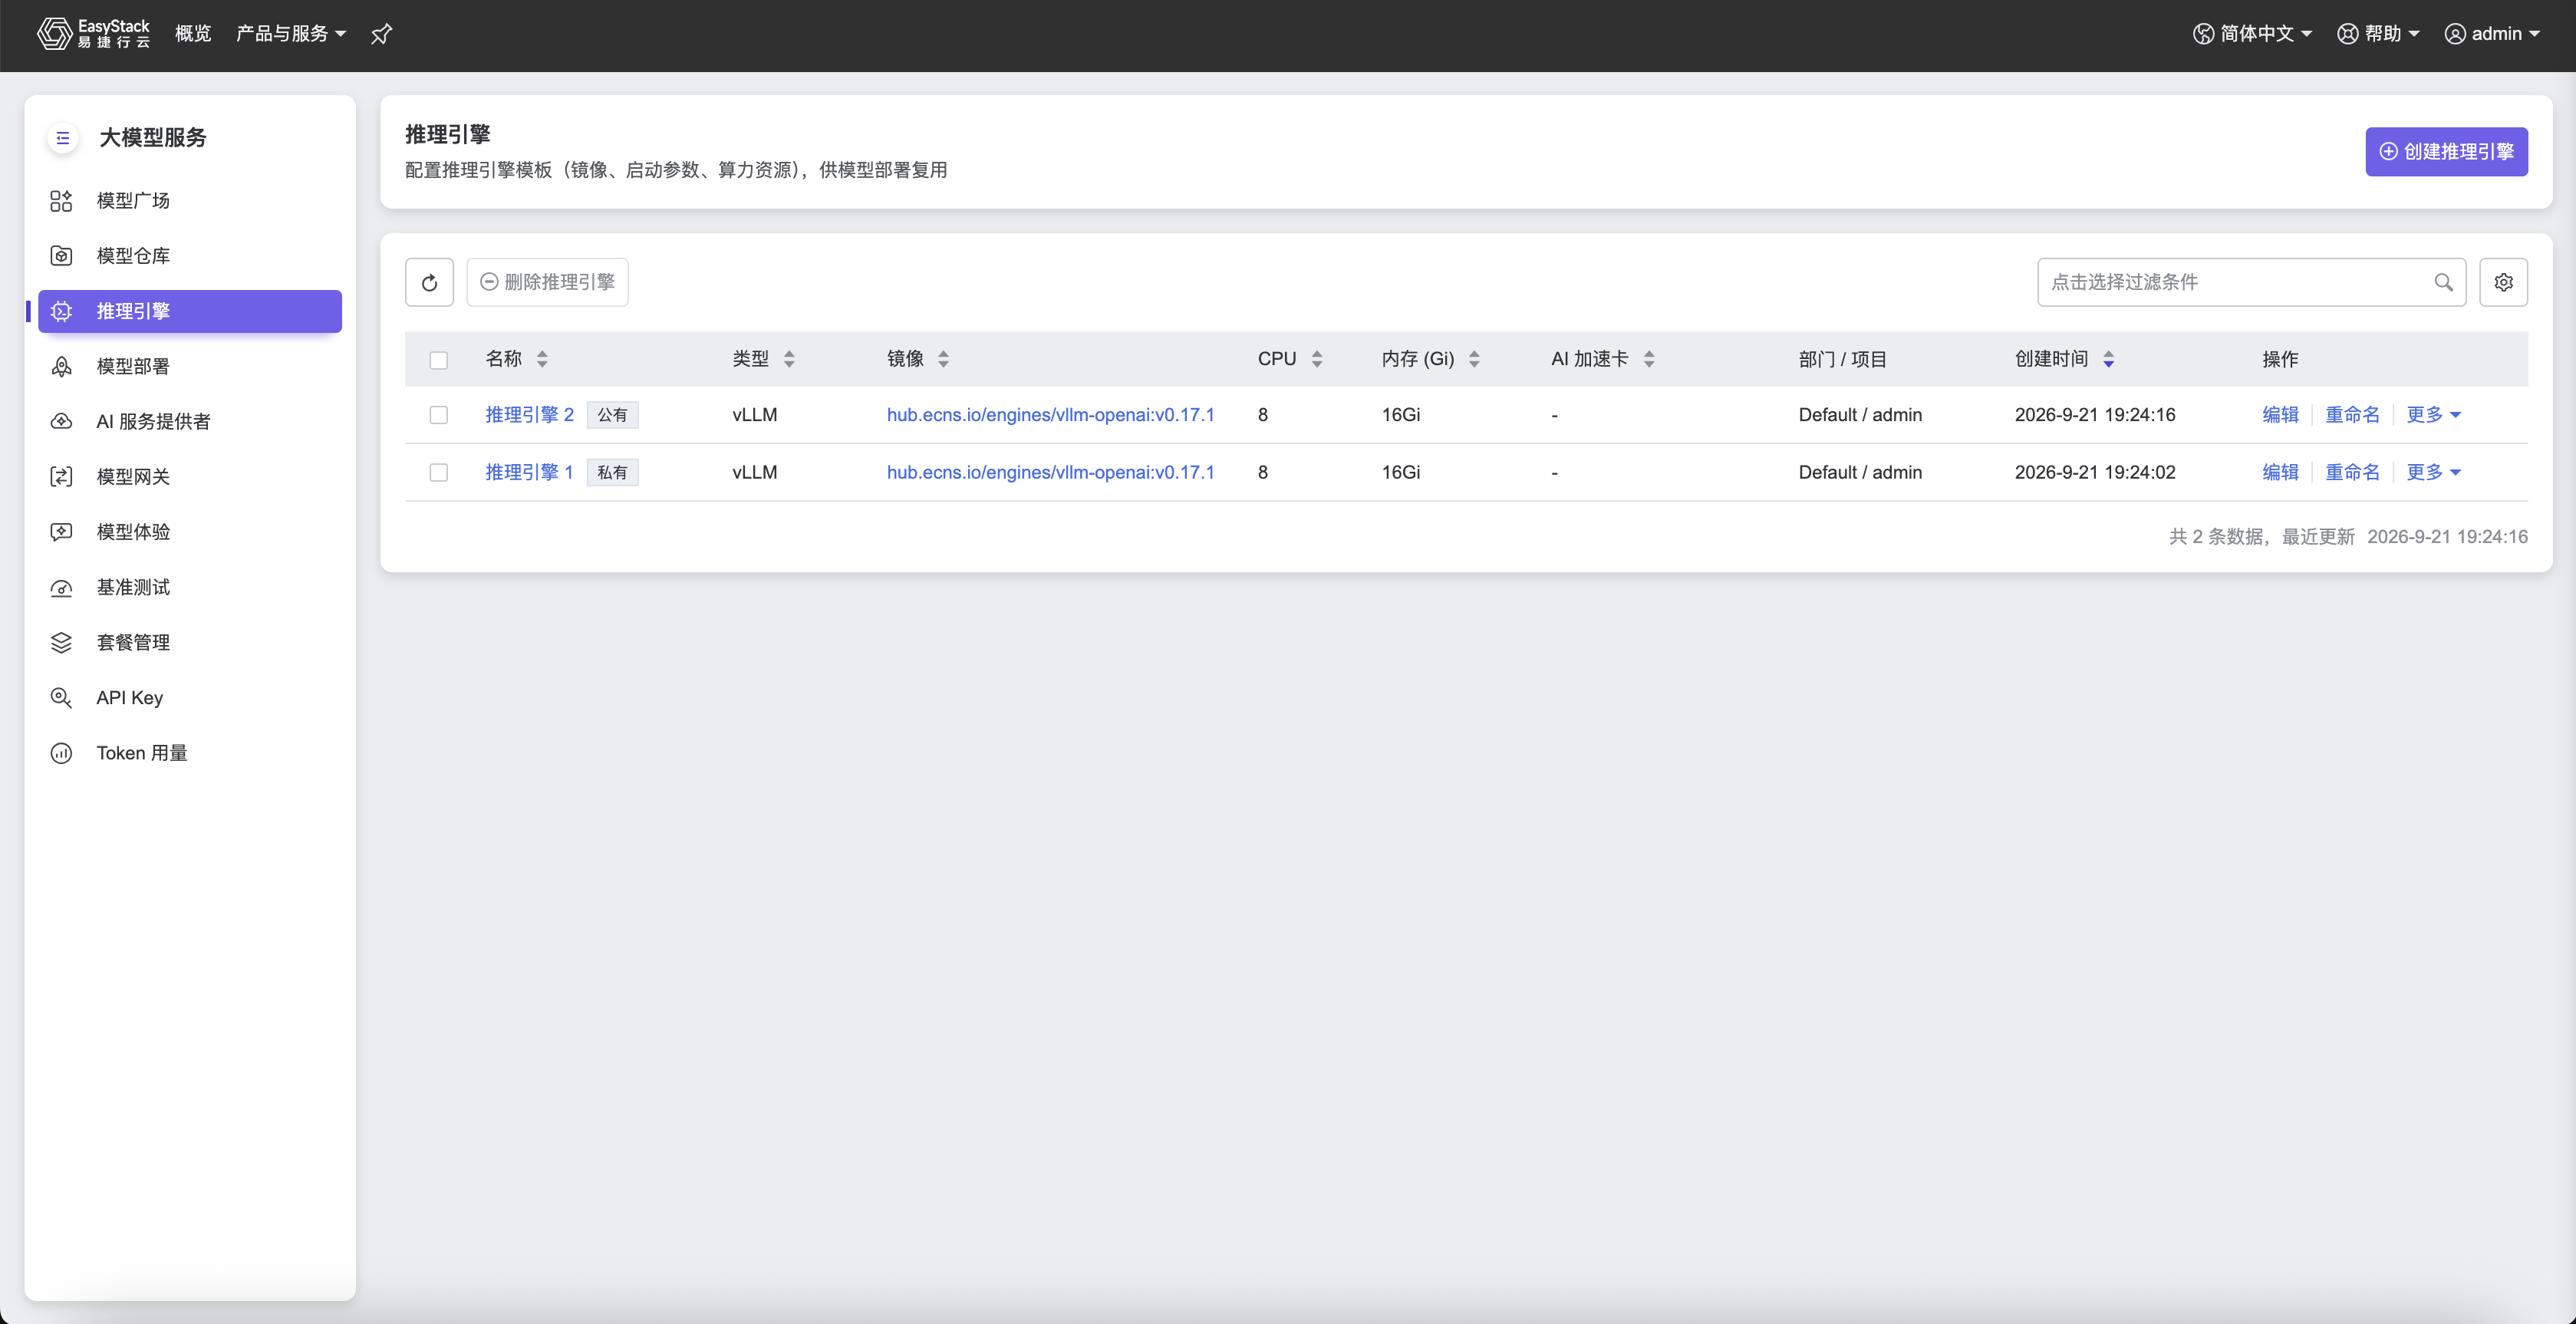Click the API Key icon

(x=61, y=698)
